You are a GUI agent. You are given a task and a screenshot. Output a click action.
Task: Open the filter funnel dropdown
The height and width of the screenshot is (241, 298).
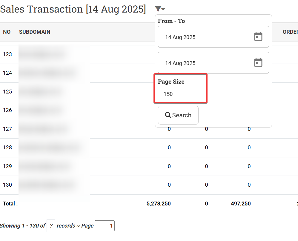tap(160, 9)
